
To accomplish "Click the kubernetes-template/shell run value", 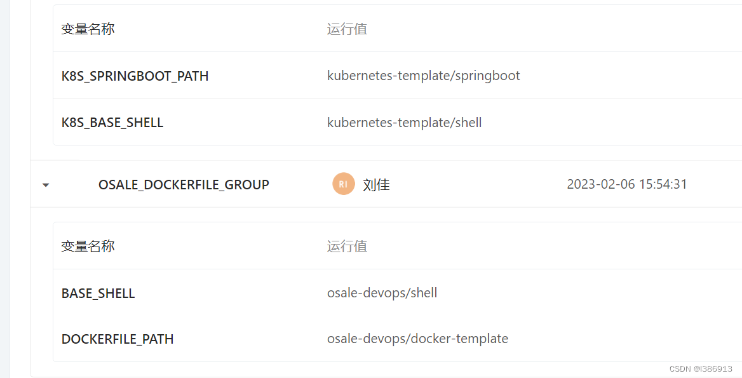I will pyautogui.click(x=405, y=122).
